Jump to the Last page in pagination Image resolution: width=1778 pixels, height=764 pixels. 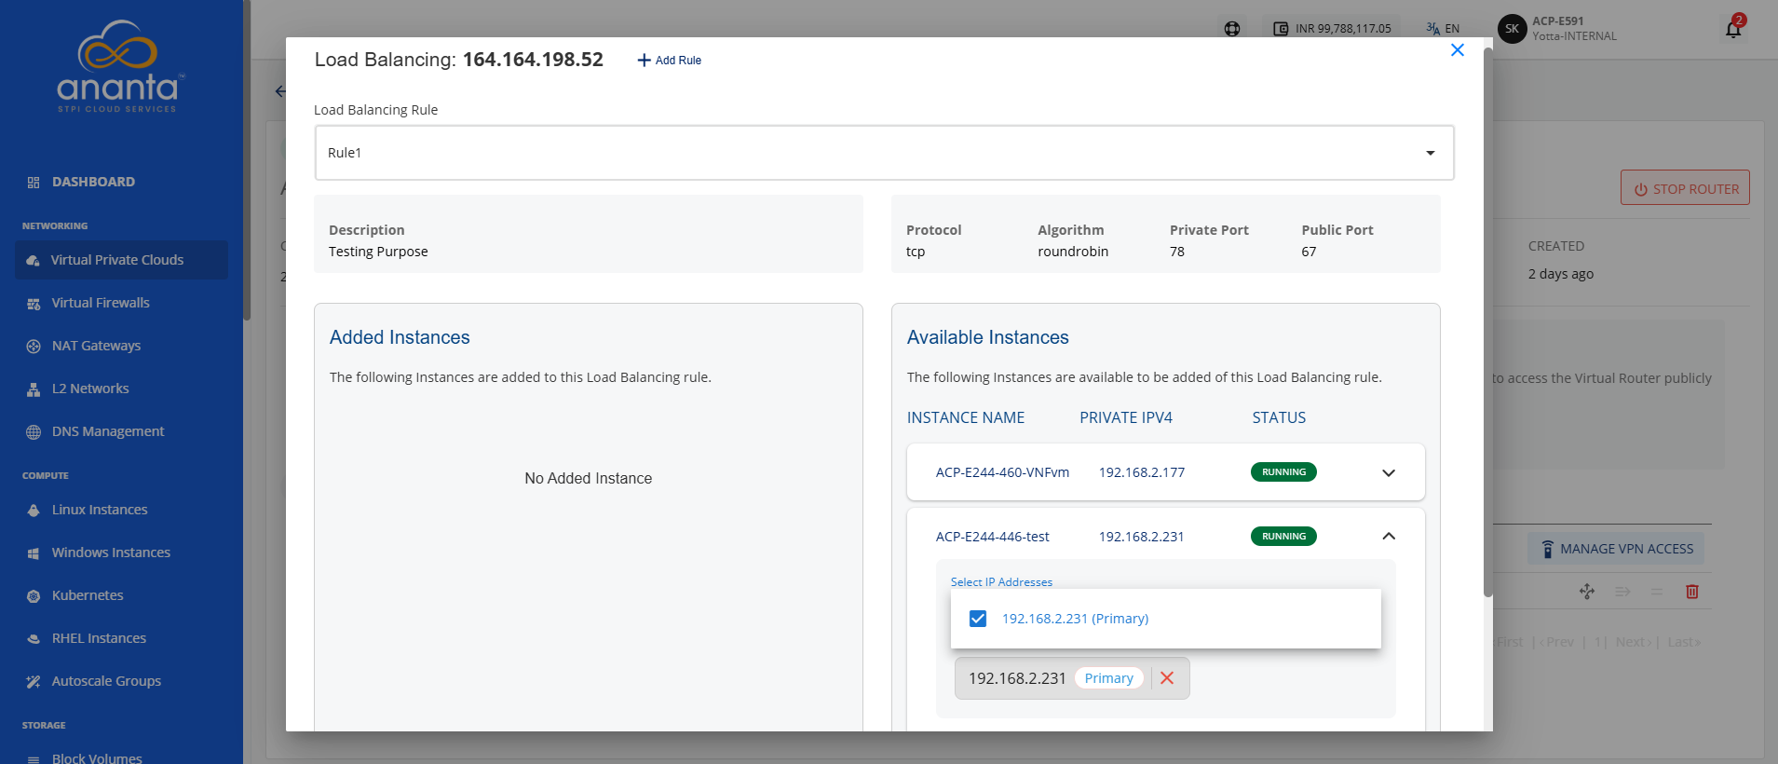point(1684,642)
